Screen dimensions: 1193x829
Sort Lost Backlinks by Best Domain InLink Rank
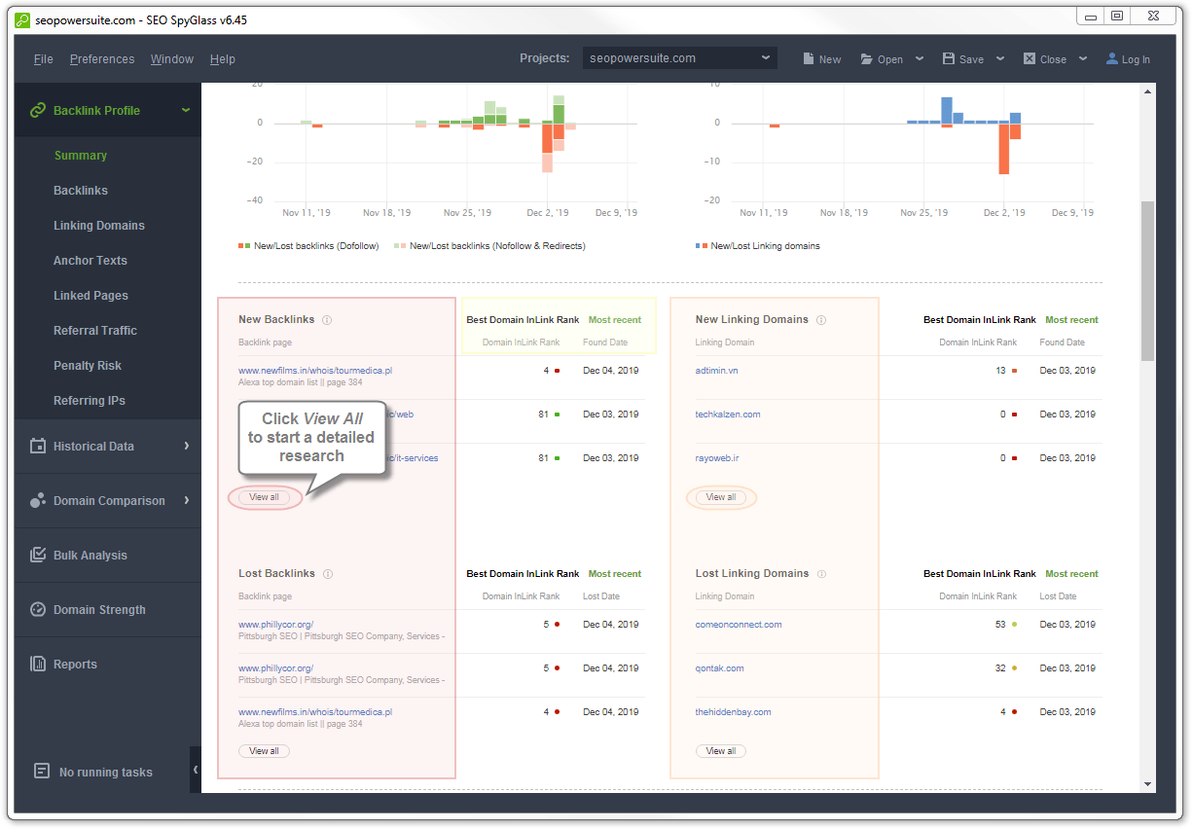(523, 574)
